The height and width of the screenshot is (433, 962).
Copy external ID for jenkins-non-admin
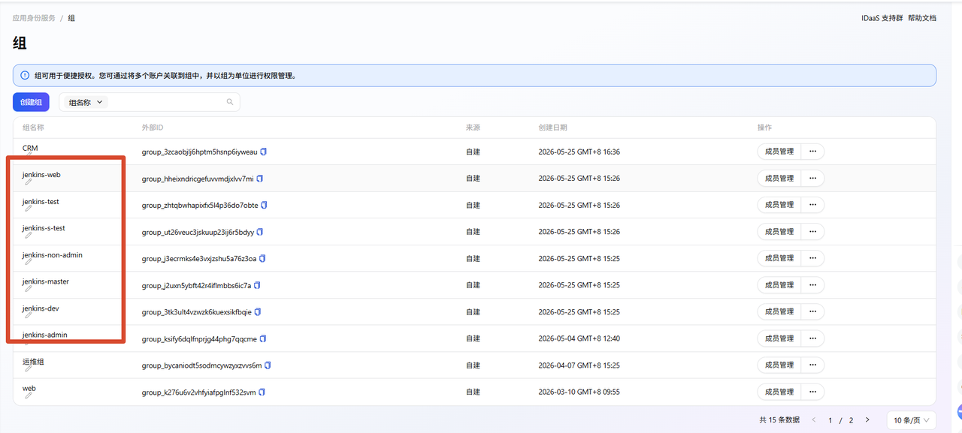click(262, 259)
